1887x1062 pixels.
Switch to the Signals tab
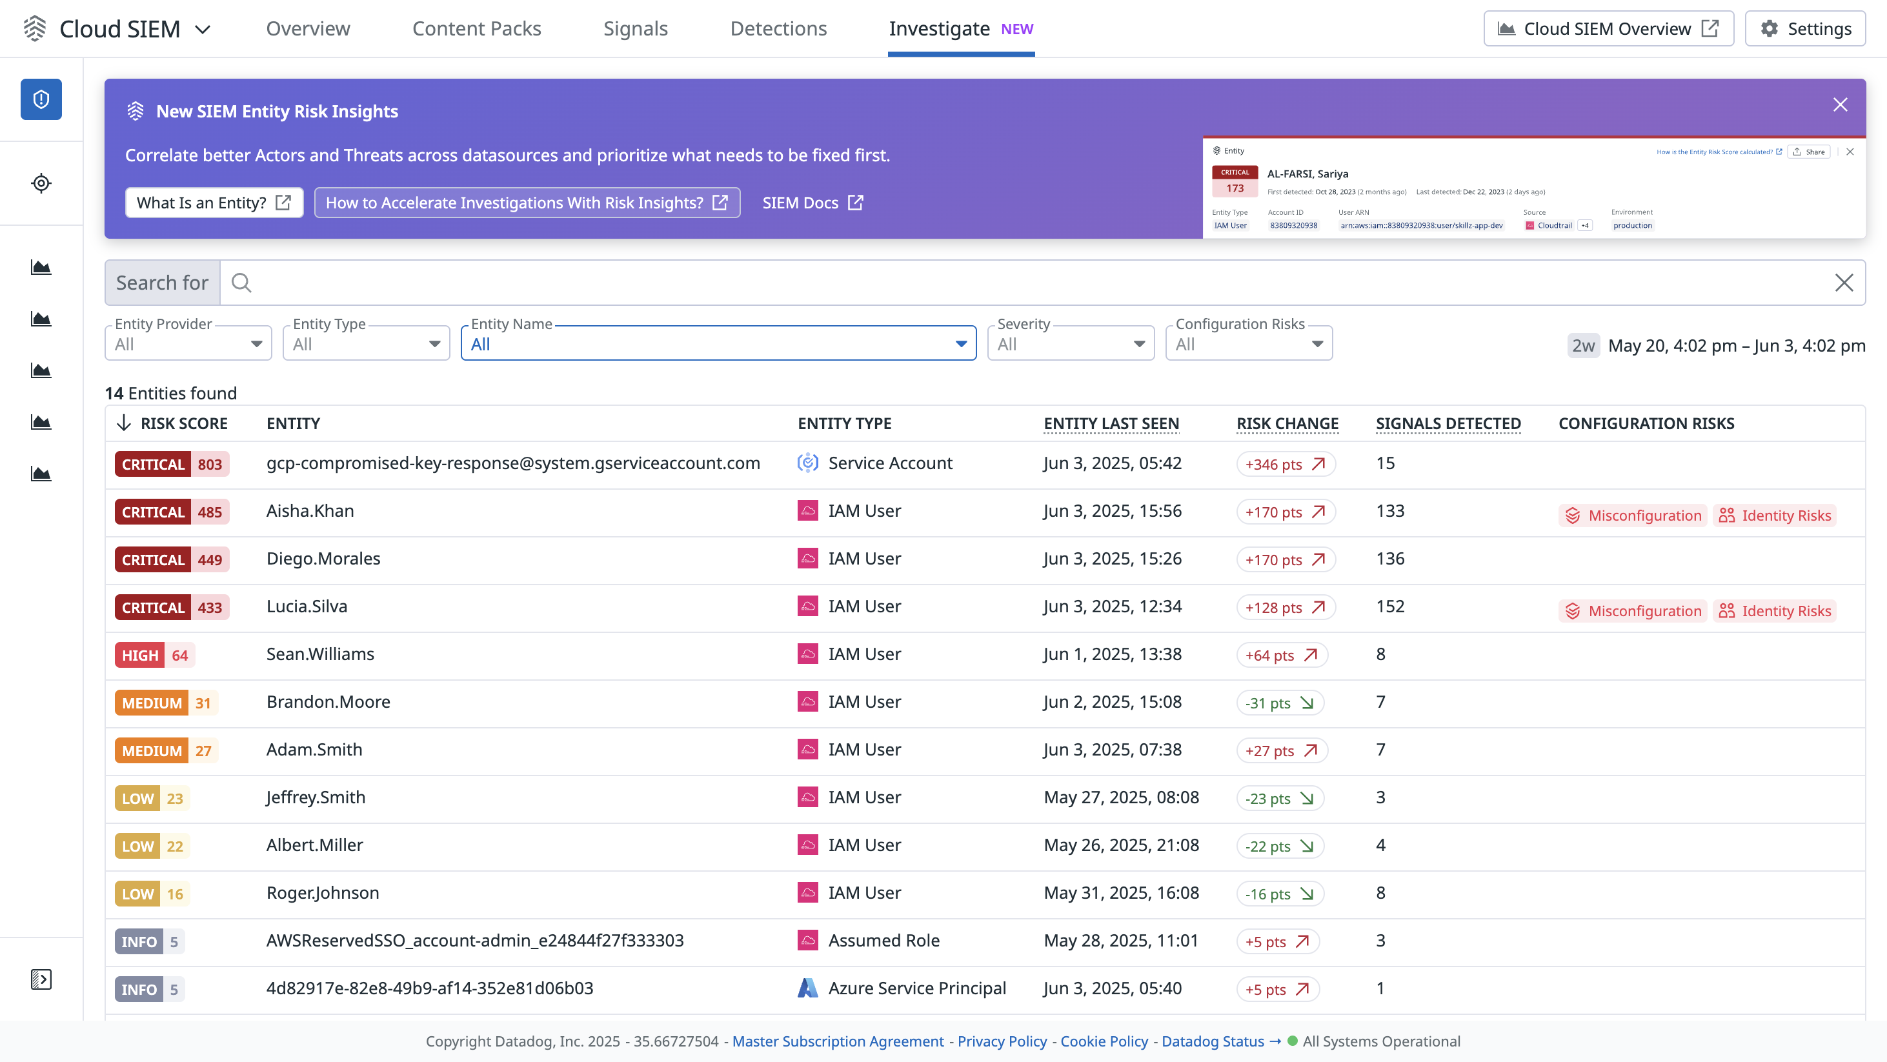pyautogui.click(x=635, y=28)
